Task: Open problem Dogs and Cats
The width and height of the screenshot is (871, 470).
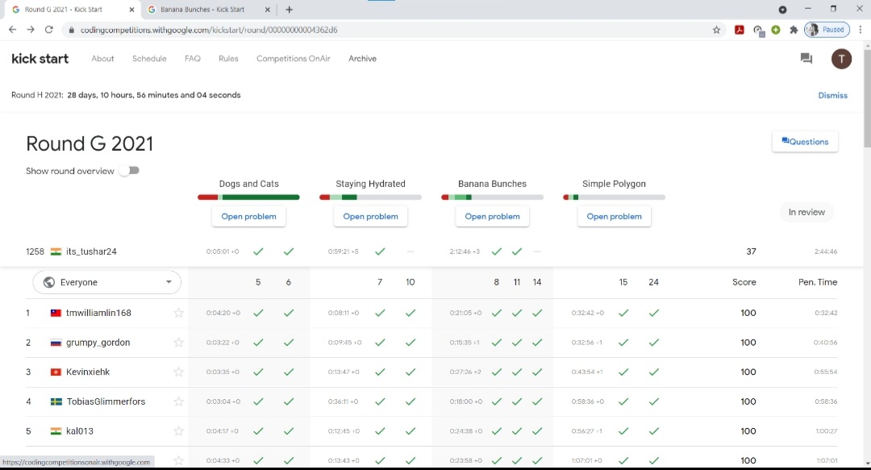Action: point(248,216)
